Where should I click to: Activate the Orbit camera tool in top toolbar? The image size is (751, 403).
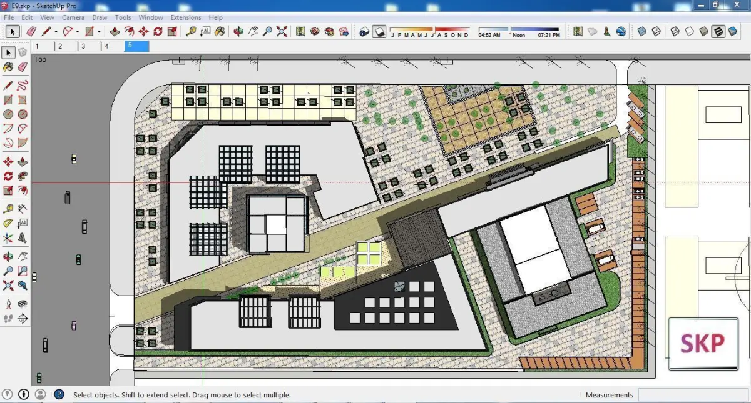[238, 31]
